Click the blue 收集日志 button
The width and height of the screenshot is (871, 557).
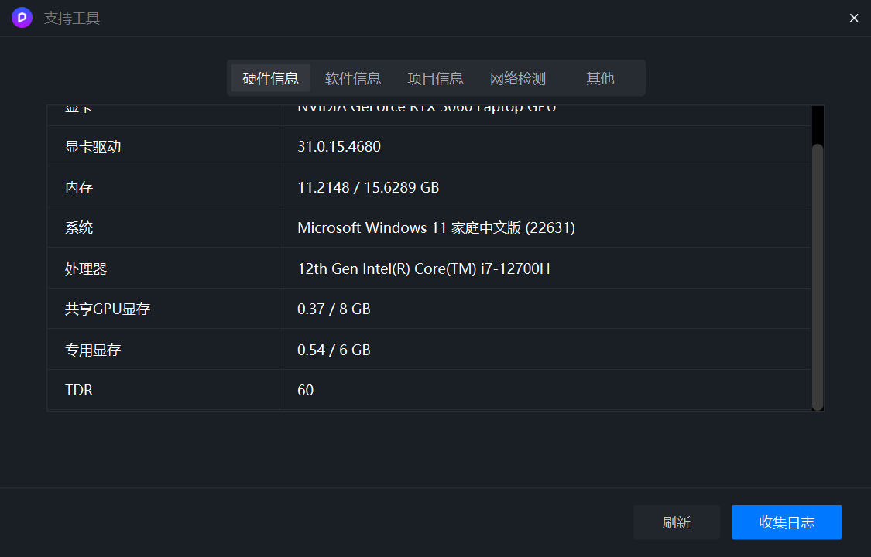786,522
